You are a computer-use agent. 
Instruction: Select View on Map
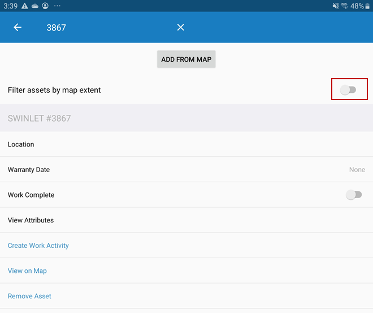[x=27, y=271]
